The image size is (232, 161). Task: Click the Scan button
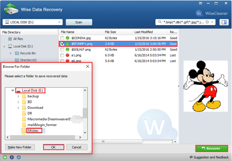[x=79, y=22]
